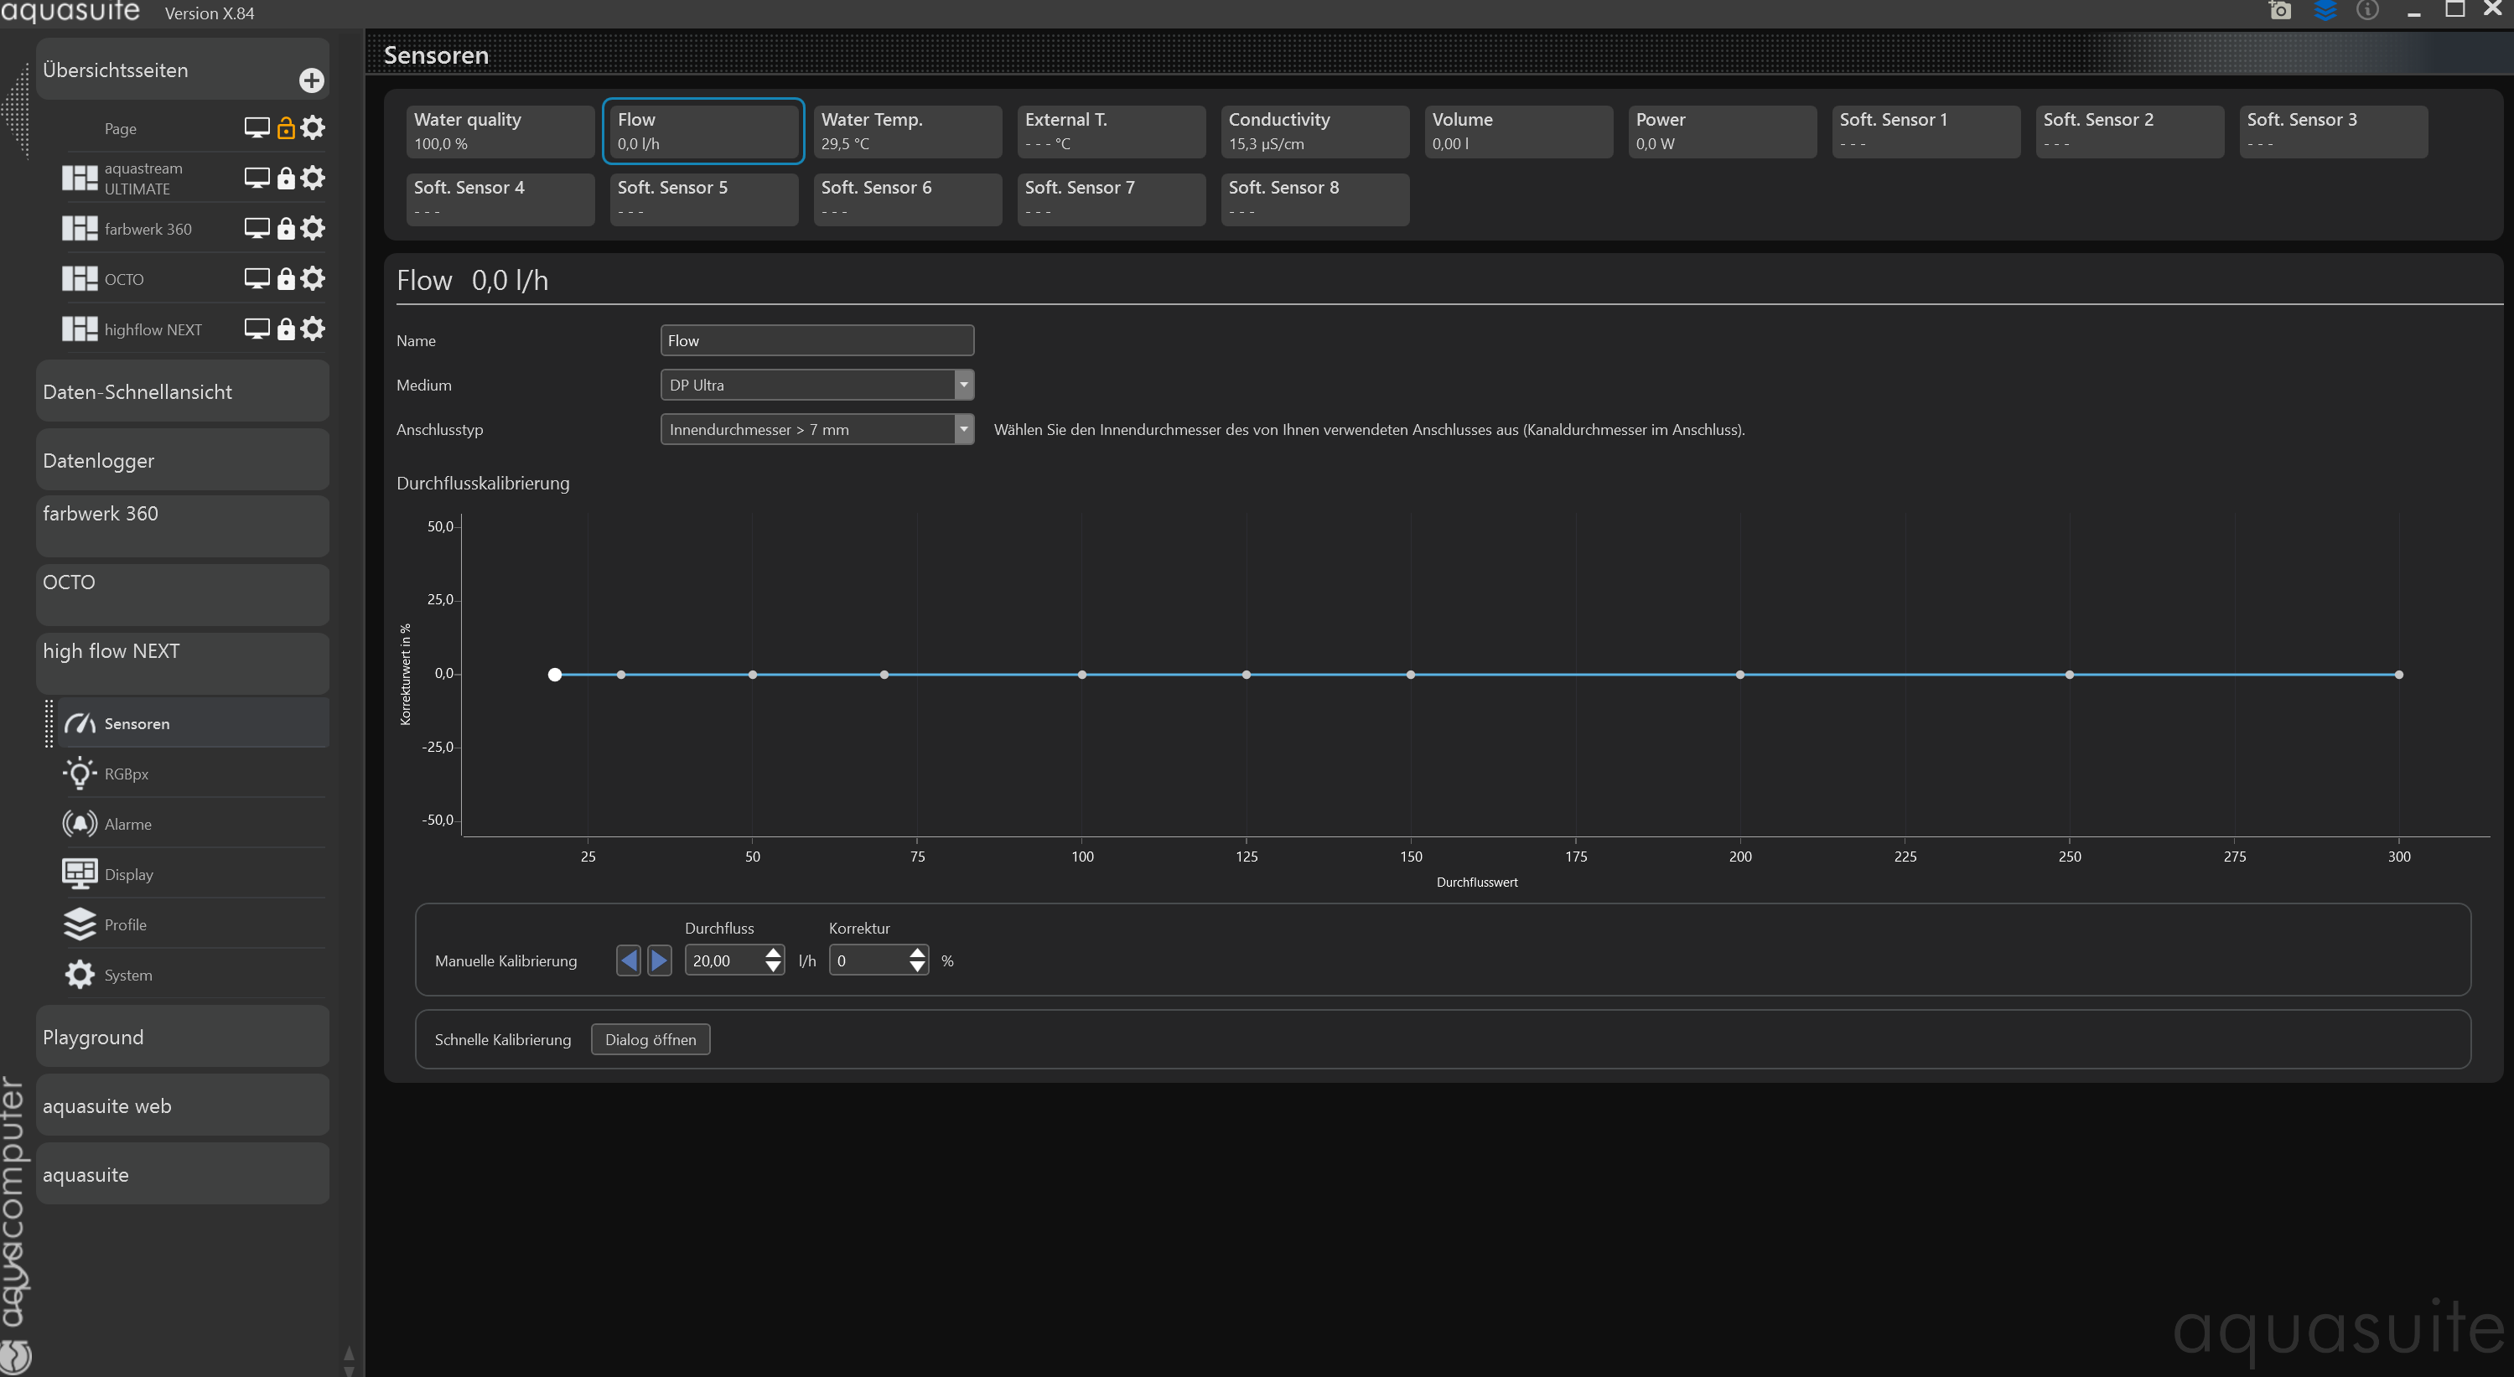Toggle lock for highflow NEXT page
The image size is (2514, 1377).
286,329
